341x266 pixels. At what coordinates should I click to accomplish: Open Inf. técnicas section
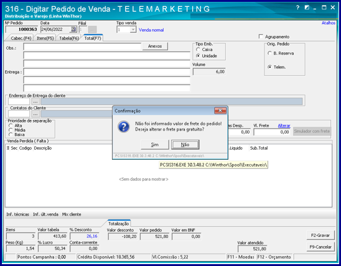point(17,214)
